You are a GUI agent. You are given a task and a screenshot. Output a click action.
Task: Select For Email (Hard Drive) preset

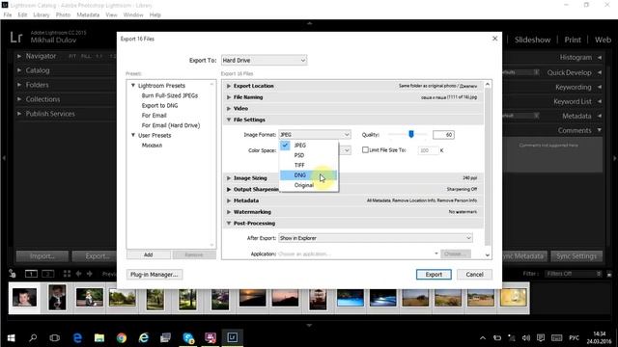(171, 125)
